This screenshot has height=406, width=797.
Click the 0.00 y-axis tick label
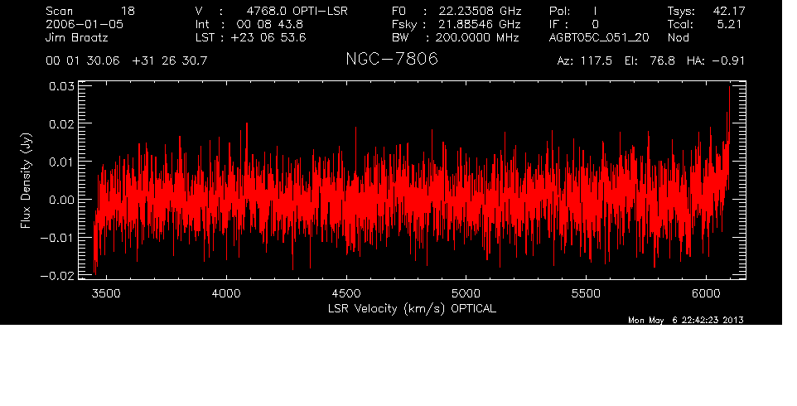pos(61,201)
